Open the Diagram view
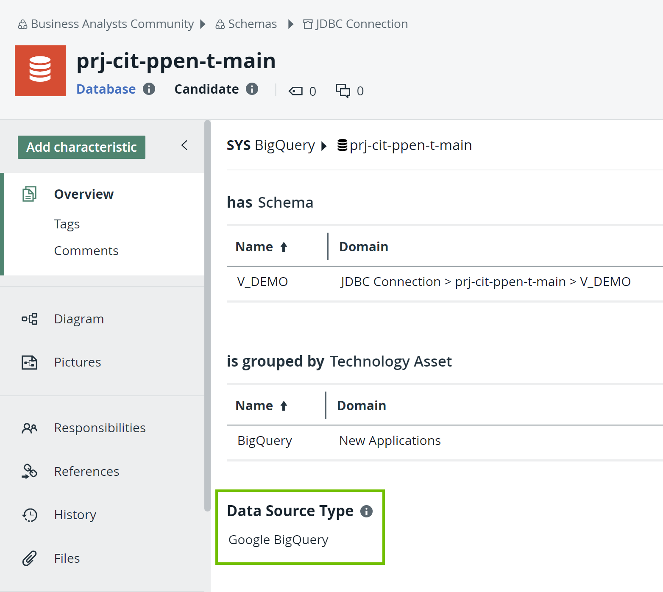 (x=79, y=319)
